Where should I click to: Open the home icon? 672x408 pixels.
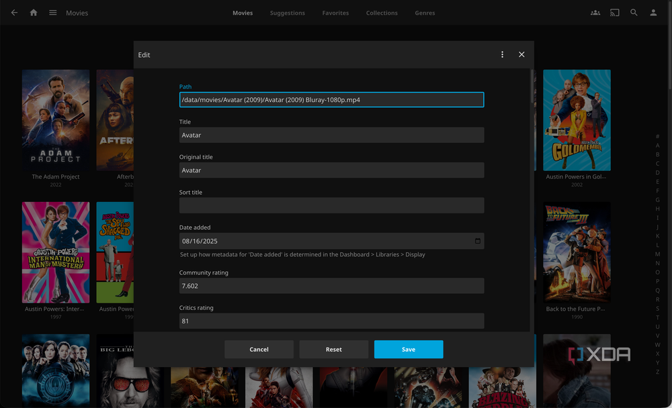tap(34, 13)
